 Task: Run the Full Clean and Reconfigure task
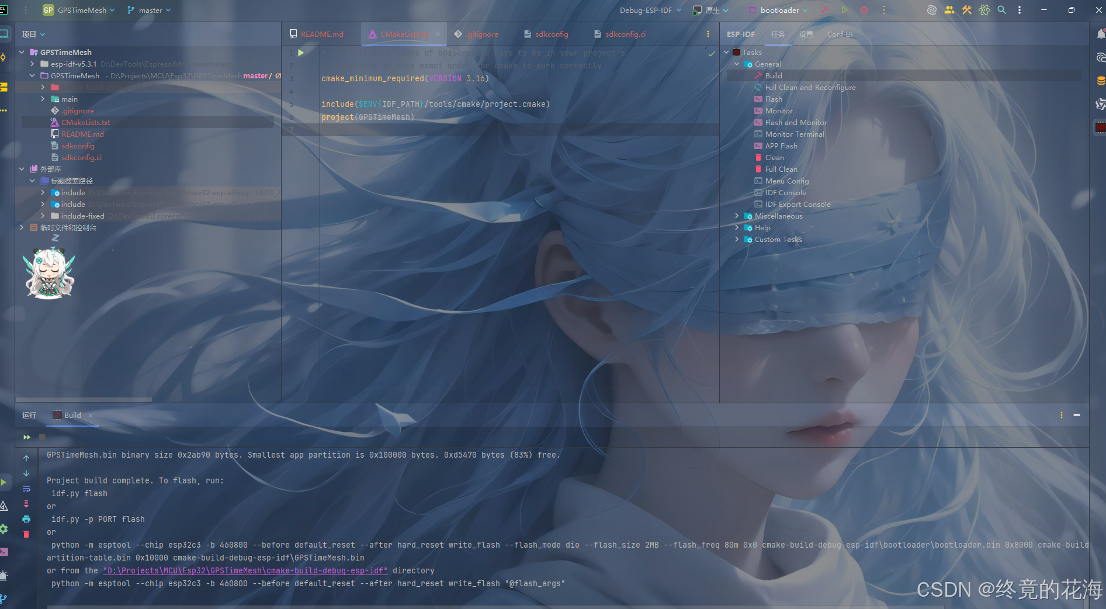pyautogui.click(x=810, y=87)
